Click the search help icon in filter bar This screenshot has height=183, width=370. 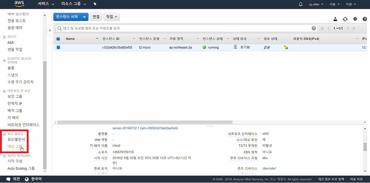pyautogui.click(x=314, y=28)
